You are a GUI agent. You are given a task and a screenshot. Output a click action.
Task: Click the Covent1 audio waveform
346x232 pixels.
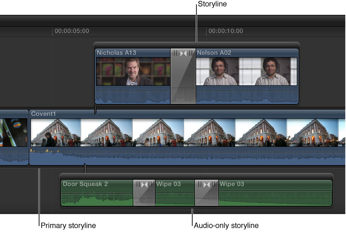click(x=187, y=156)
